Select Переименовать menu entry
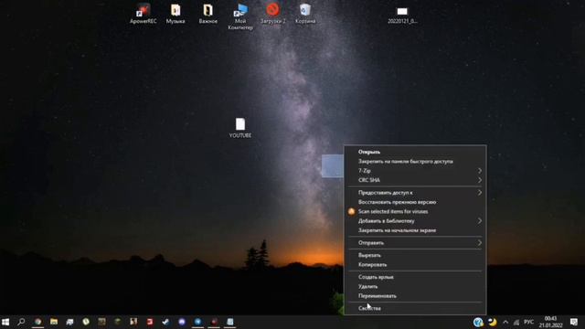This screenshot has width=585, height=329. (415, 296)
